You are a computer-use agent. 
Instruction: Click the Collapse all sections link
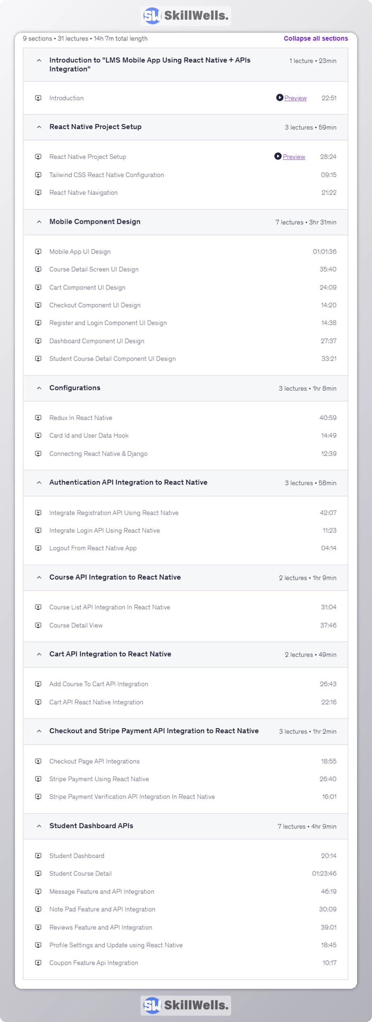click(x=315, y=38)
